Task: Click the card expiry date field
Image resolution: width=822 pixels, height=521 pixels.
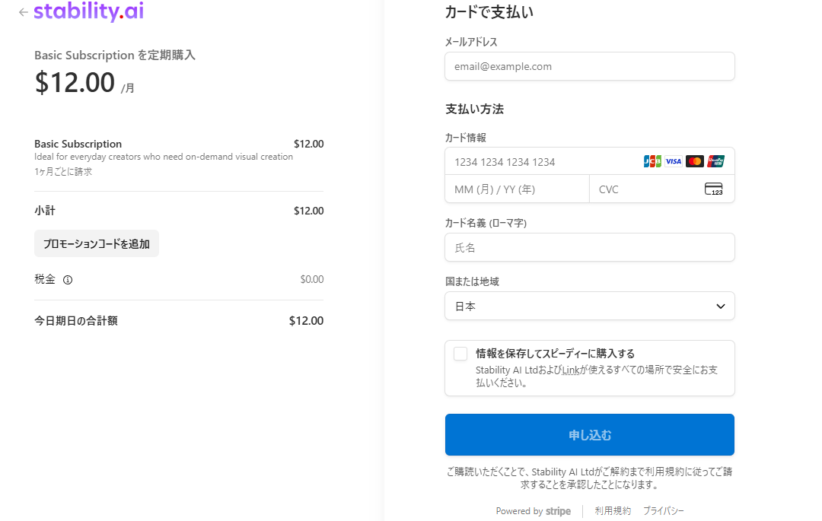Action: pos(517,189)
